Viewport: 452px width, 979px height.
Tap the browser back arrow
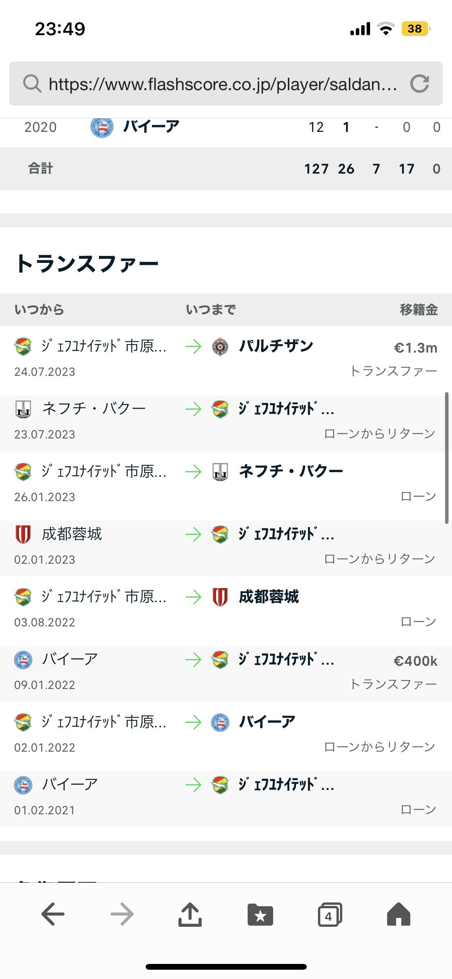53,914
